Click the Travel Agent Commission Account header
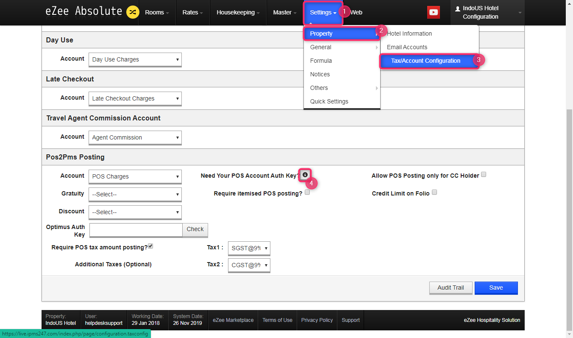Screen dimensions: 573x338 click(103, 118)
